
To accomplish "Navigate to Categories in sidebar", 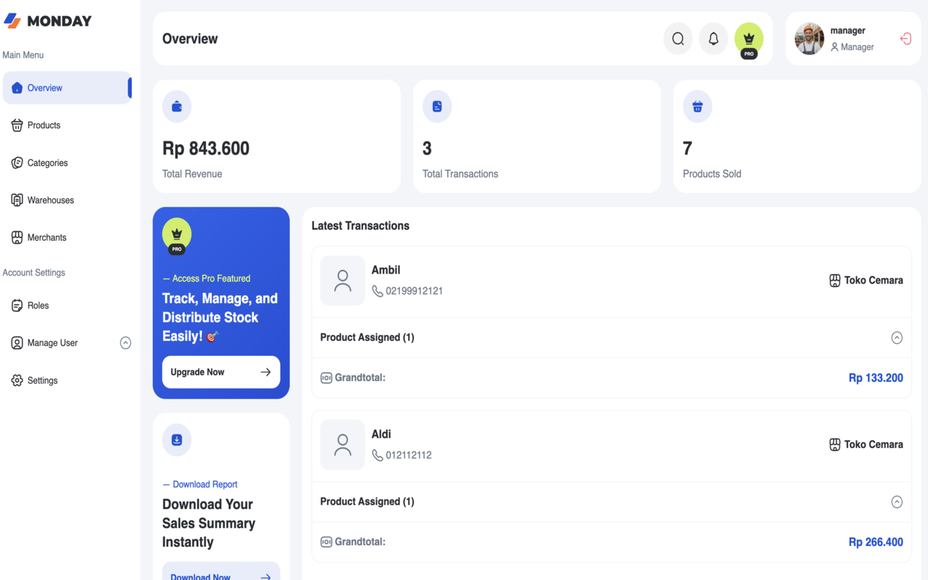I will (47, 163).
